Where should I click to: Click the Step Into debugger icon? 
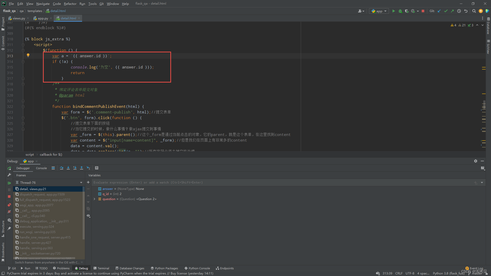coord(68,168)
